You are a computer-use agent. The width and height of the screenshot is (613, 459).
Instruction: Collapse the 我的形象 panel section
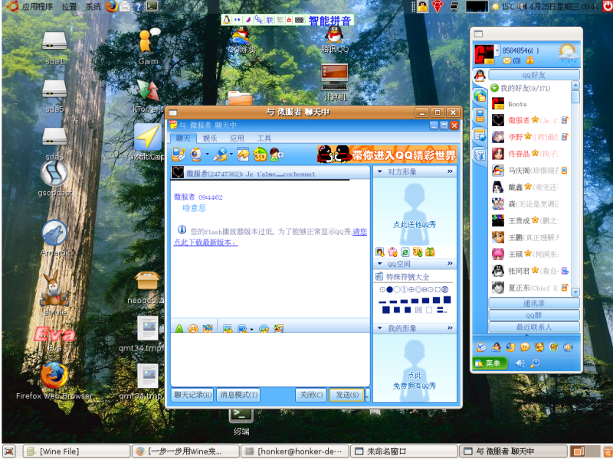[379, 328]
